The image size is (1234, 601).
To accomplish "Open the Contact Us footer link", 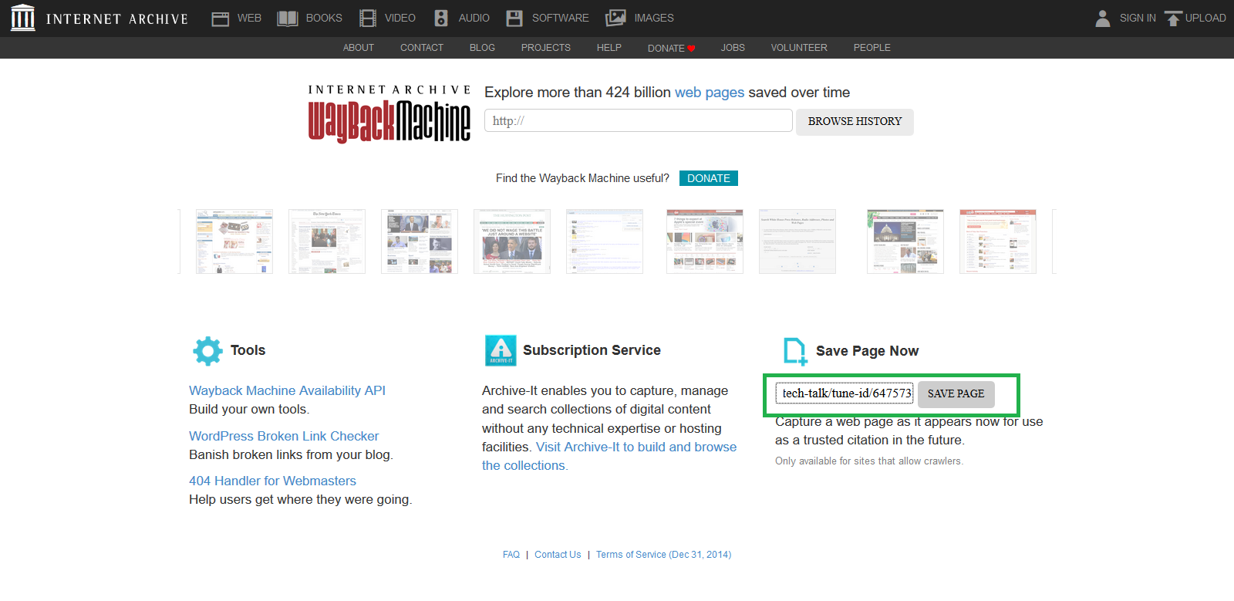I will coord(558,555).
